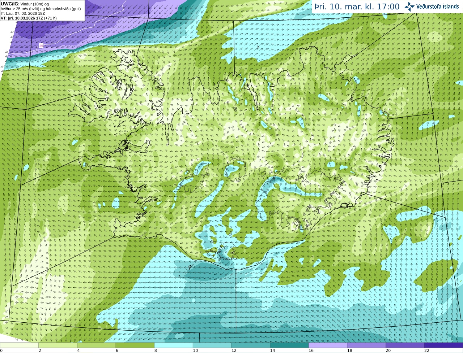Click the 'Veðurstofa Íslands' text
Image resolution: width=463 pixels, height=353 pixels.
pos(437,6)
